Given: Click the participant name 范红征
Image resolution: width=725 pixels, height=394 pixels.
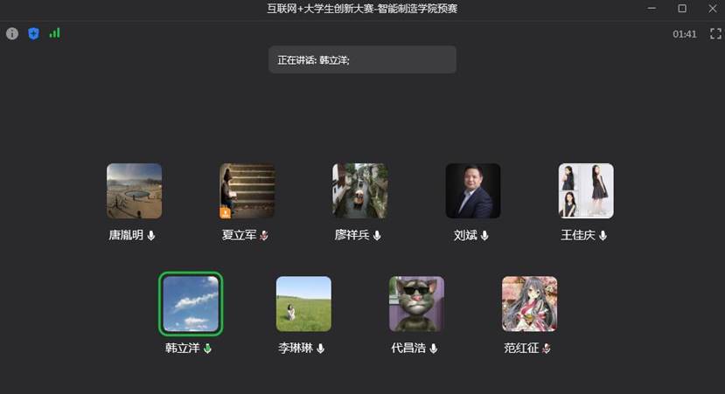Looking at the screenshot, I should (521, 348).
